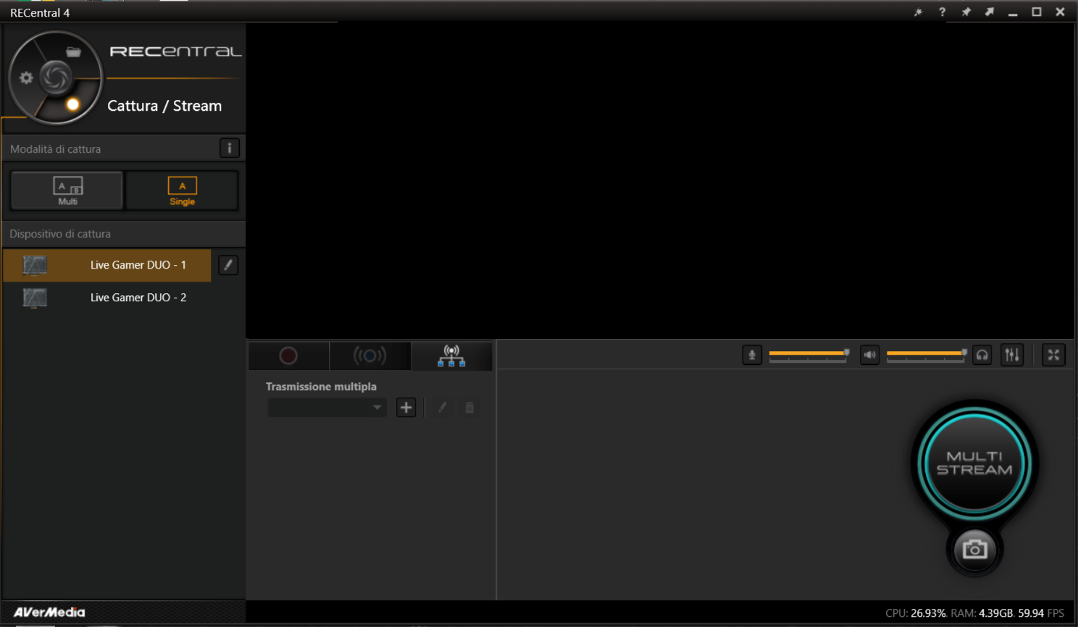The width and height of the screenshot is (1078, 627).
Task: Delete the multi-stream profile with trash icon
Action: click(x=469, y=408)
